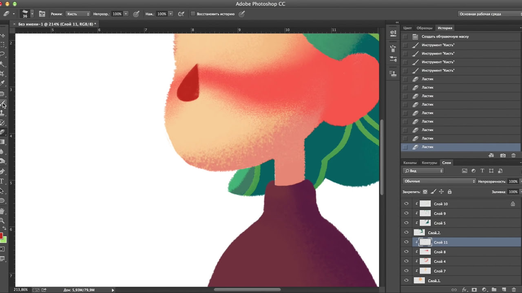Viewport: 522px width, 293px height.
Task: Click the red foreground color swatch
Action: tap(1, 236)
